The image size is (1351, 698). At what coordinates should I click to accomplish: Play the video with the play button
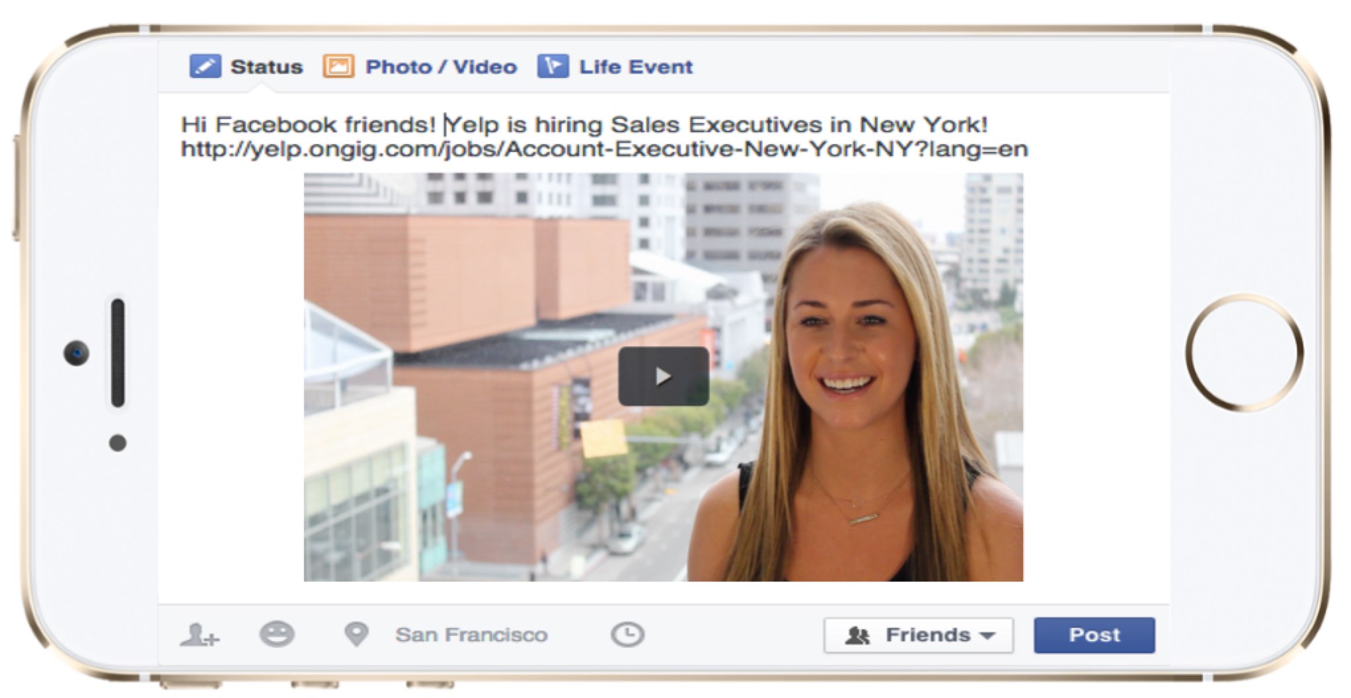664,376
